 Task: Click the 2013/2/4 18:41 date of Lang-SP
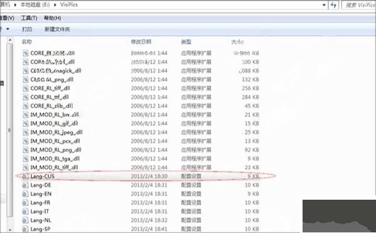(149, 229)
